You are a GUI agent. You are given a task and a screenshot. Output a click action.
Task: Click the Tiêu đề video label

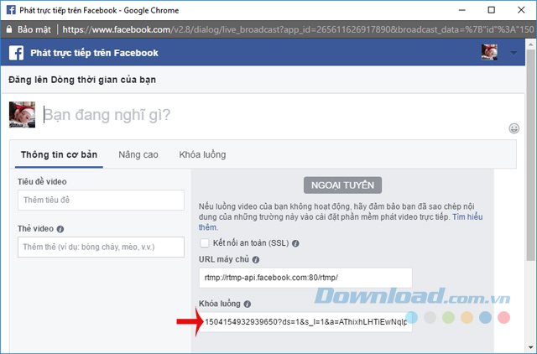[42, 182]
